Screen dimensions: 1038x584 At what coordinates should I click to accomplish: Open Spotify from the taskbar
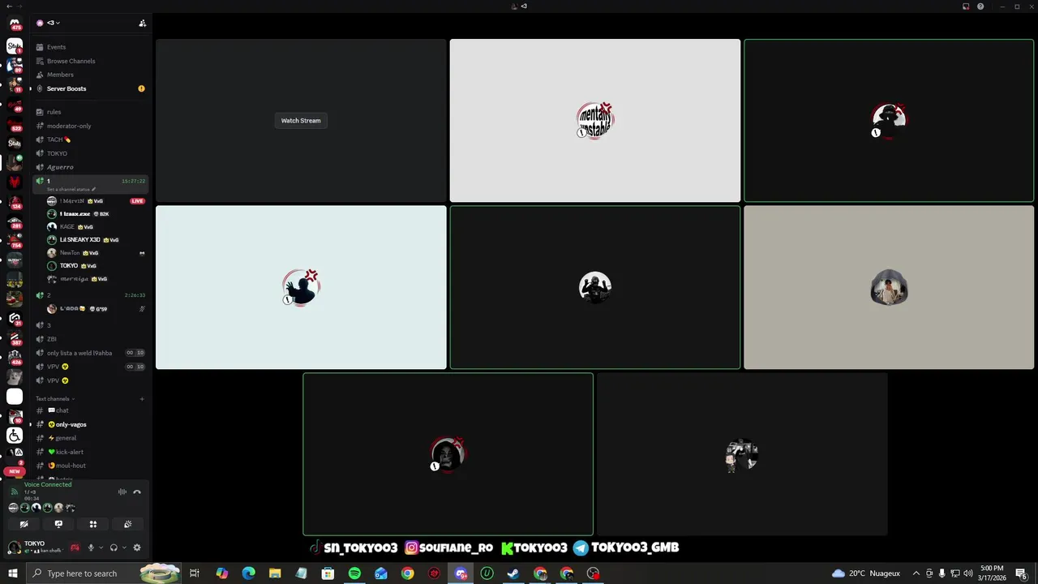pos(354,573)
